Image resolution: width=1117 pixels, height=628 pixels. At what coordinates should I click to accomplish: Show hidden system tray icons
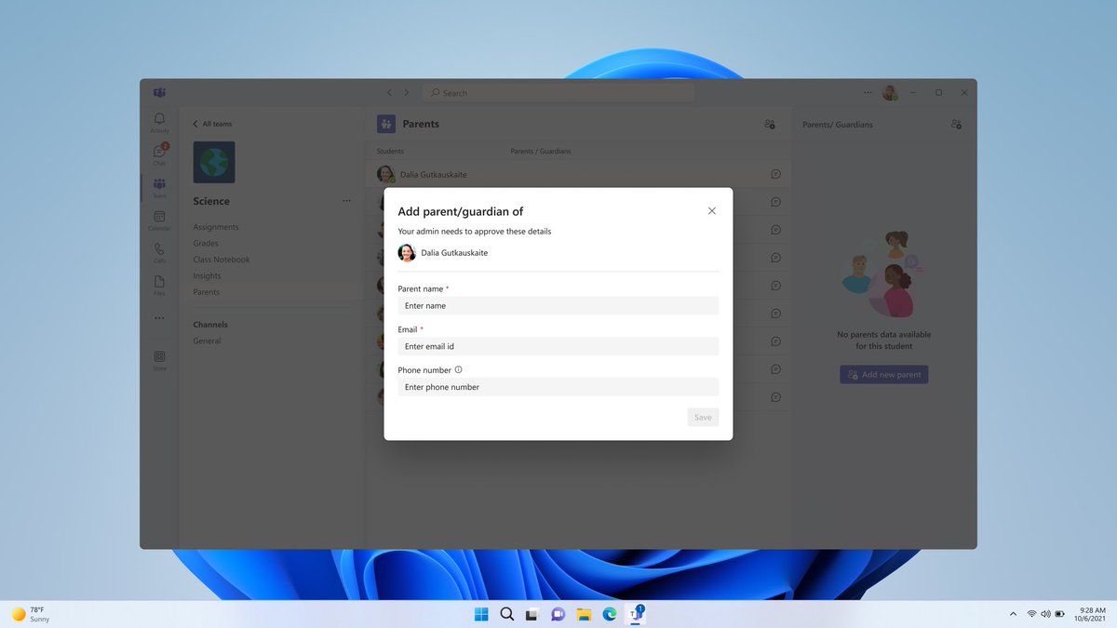coord(1013,614)
